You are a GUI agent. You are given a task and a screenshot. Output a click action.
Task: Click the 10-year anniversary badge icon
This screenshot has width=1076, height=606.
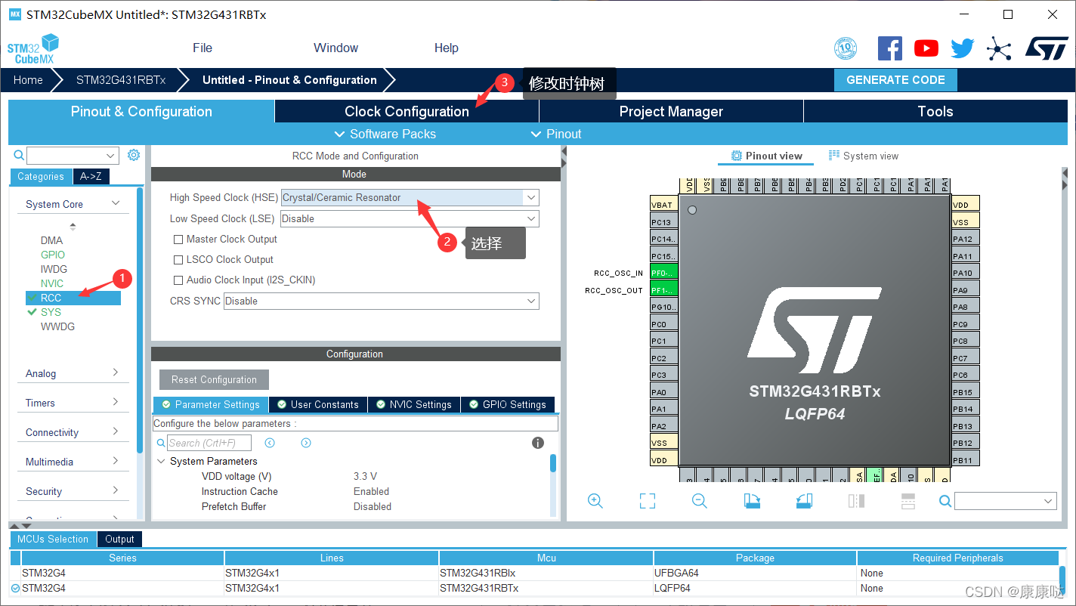click(x=846, y=48)
